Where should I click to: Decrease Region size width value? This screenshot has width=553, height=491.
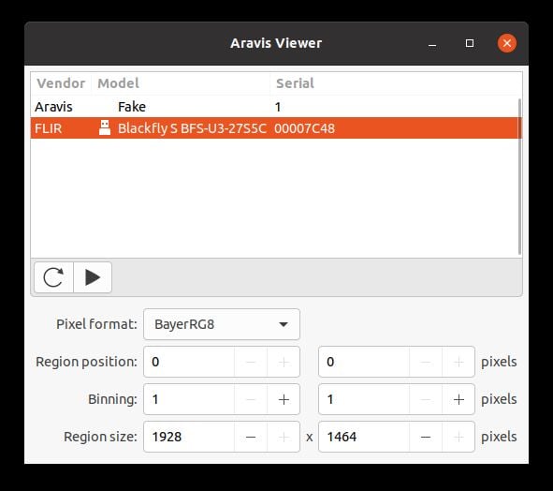(x=251, y=437)
